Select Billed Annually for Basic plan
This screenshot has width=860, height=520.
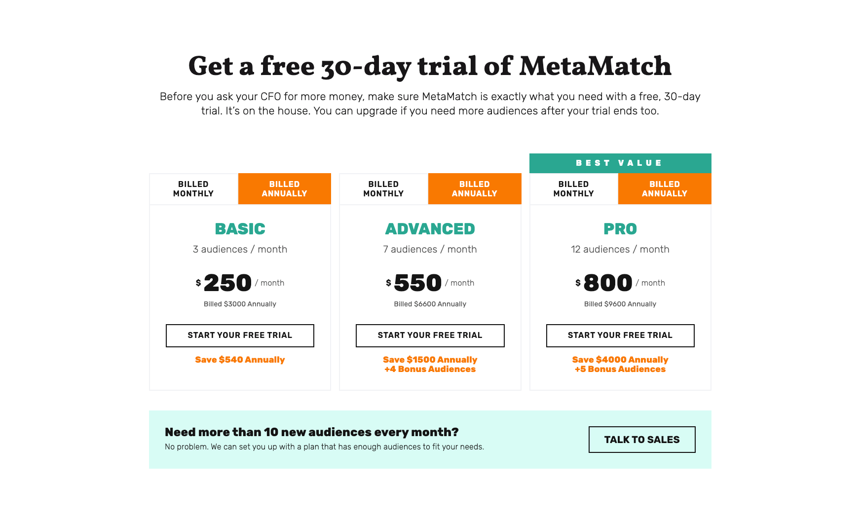point(285,189)
